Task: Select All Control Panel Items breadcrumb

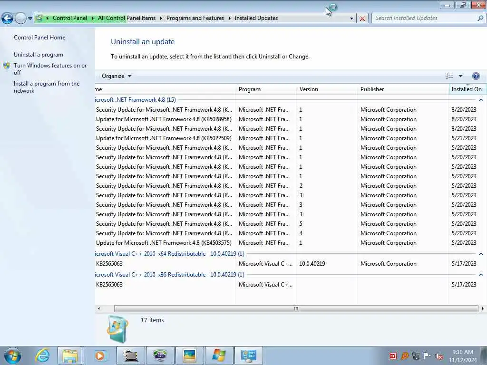Action: click(x=127, y=18)
